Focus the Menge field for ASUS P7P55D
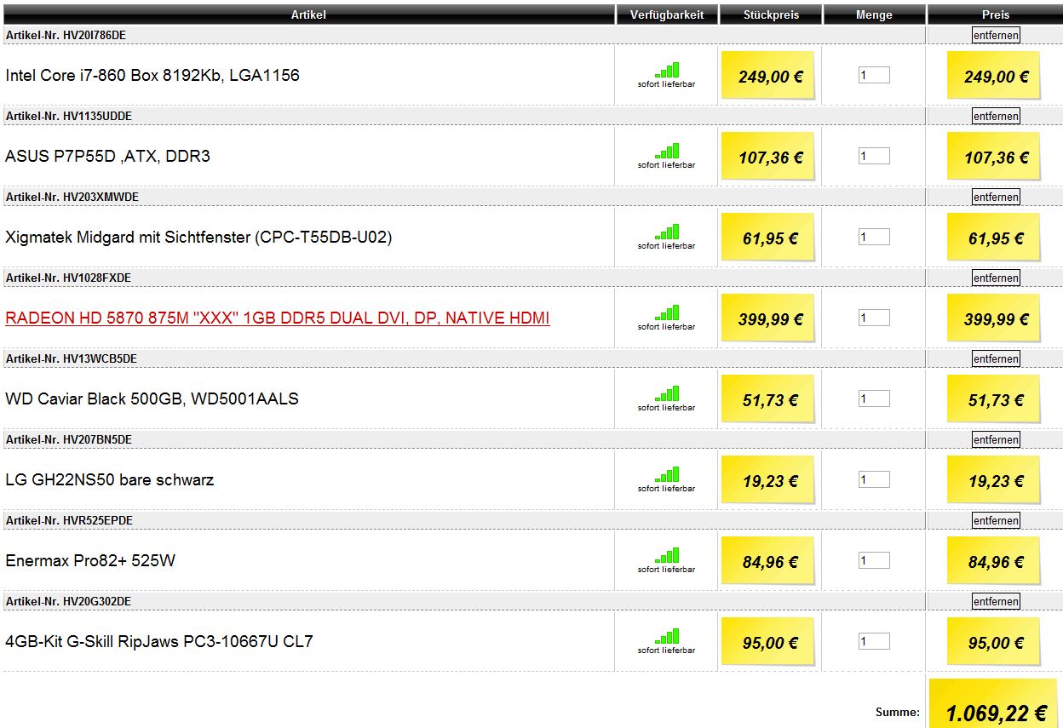 pos(874,156)
